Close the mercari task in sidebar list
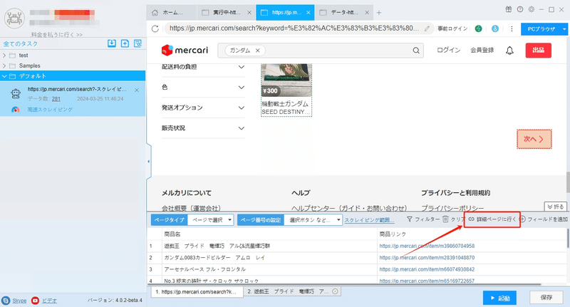The image size is (570, 307). tap(137, 90)
